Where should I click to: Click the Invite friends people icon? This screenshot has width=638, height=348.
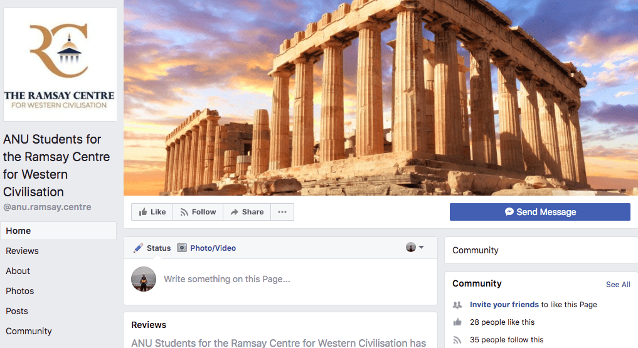[457, 305]
